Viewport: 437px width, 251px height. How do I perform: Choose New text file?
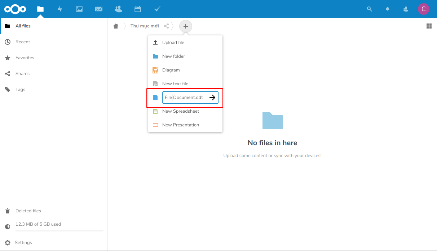185,84
